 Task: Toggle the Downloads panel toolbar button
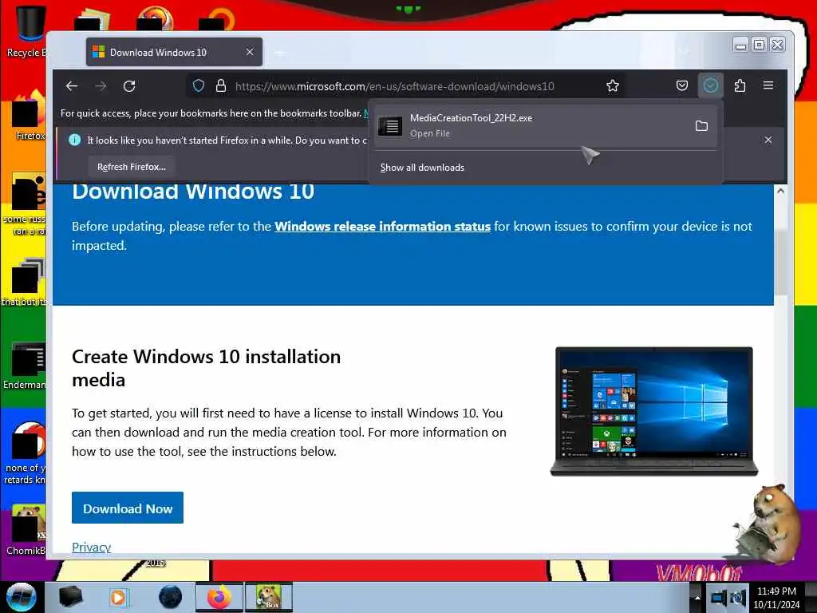711,86
